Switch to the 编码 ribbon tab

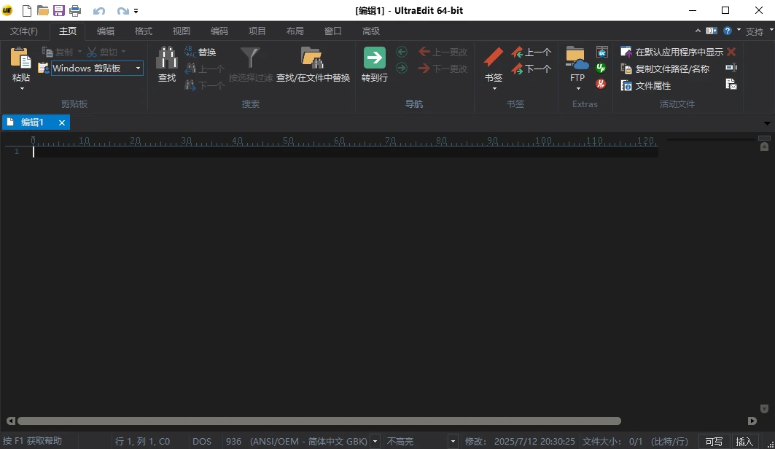click(219, 31)
